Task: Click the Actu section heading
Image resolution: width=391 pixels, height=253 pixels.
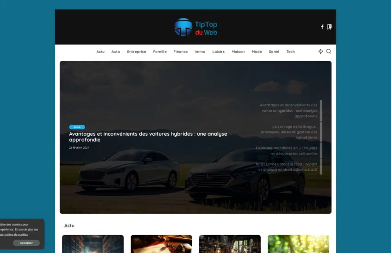Action: tap(69, 225)
